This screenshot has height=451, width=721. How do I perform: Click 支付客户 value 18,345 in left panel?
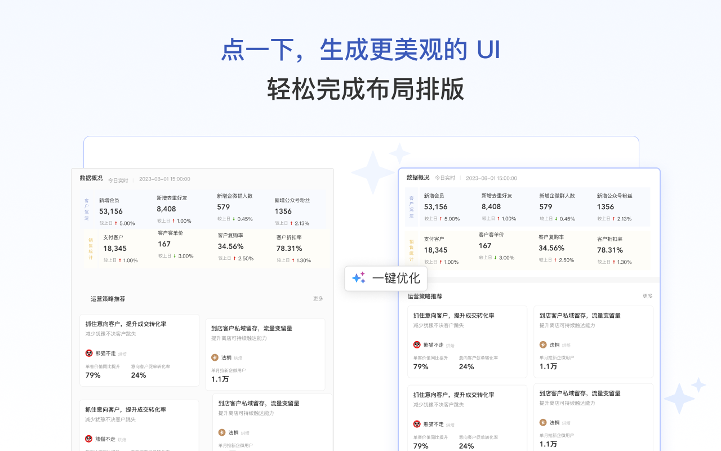(115, 249)
